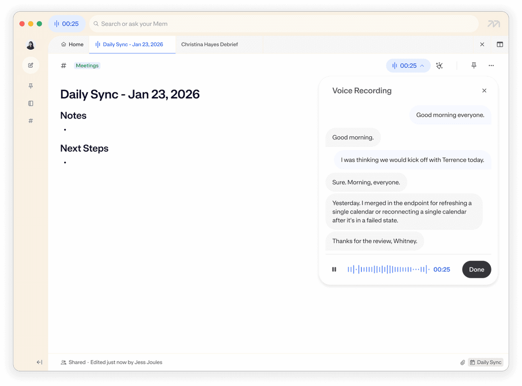Click Done to finish recording
522x386 pixels.
[x=477, y=270]
